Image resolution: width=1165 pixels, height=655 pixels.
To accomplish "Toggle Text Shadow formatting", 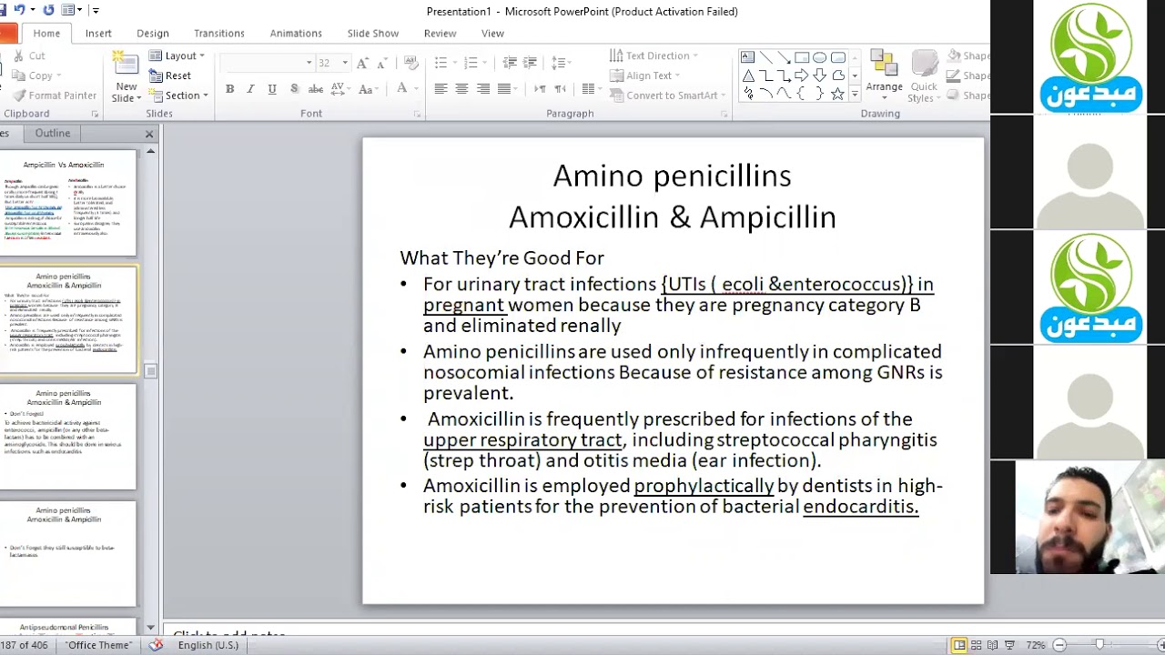I will point(294,89).
